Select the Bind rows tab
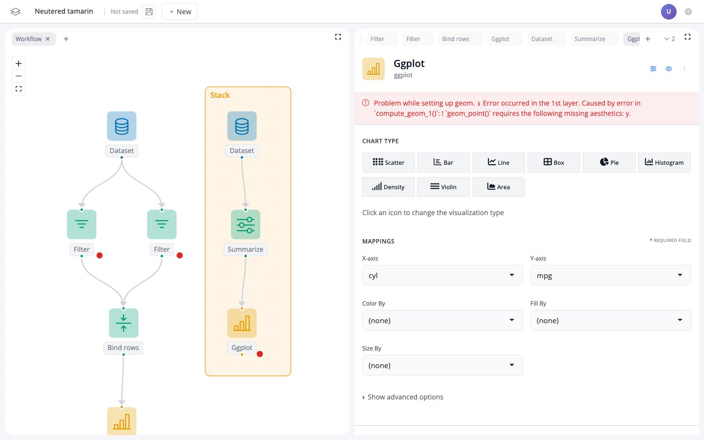The image size is (704, 440). (456, 39)
